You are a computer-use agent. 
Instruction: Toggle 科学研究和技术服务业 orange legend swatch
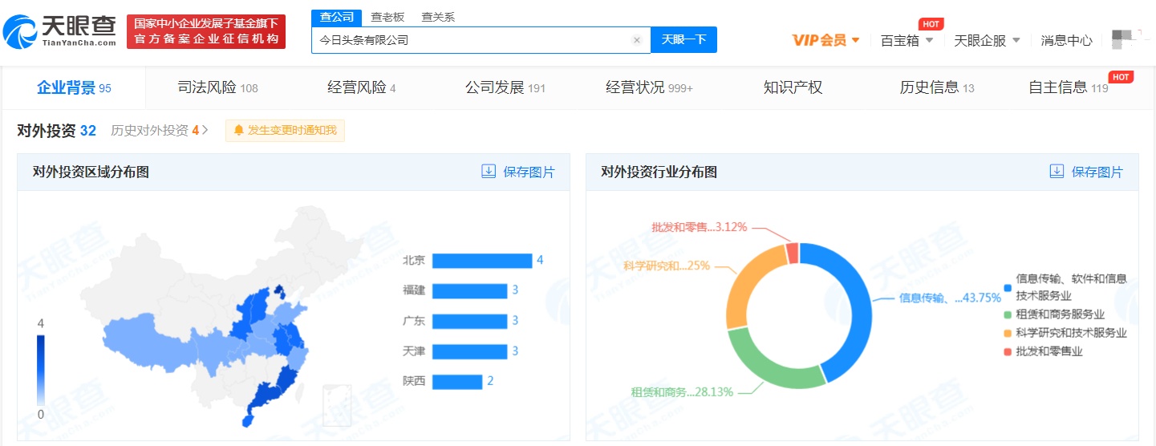point(1007,333)
